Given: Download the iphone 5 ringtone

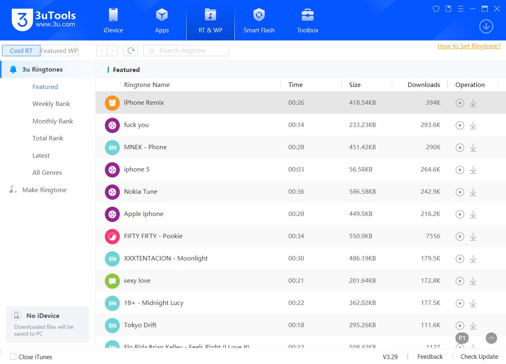Looking at the screenshot, I should point(473,170).
